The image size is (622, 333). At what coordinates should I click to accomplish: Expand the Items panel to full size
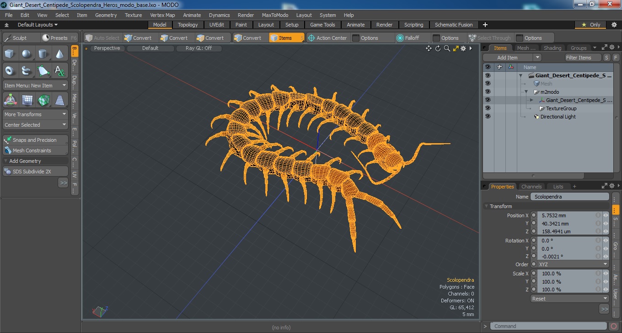click(x=604, y=48)
